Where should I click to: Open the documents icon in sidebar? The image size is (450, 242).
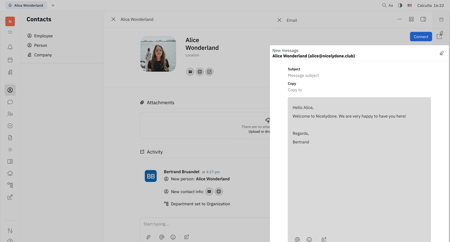coord(10,138)
